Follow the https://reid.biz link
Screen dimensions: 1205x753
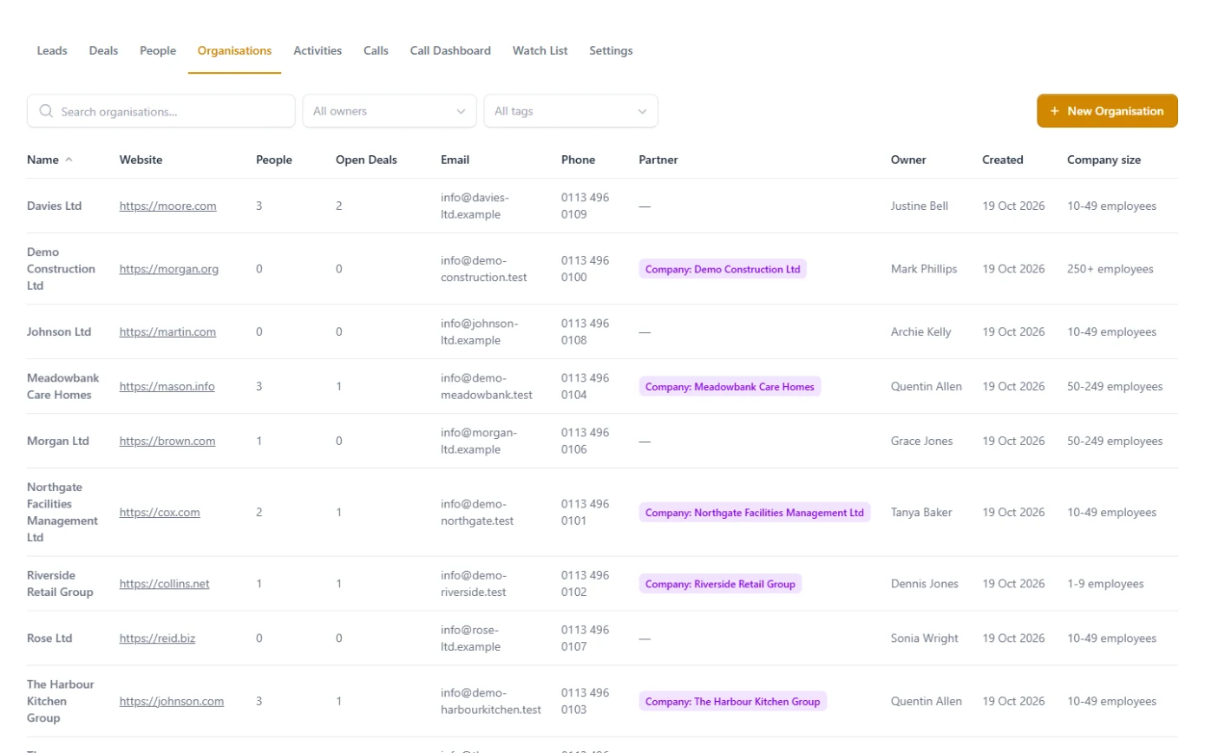click(157, 638)
